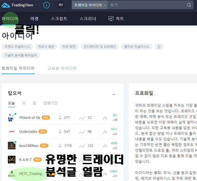The width and height of the screenshot is (197, 181).
Task: Open the HETC_Trading author profile link
Action: (32, 174)
